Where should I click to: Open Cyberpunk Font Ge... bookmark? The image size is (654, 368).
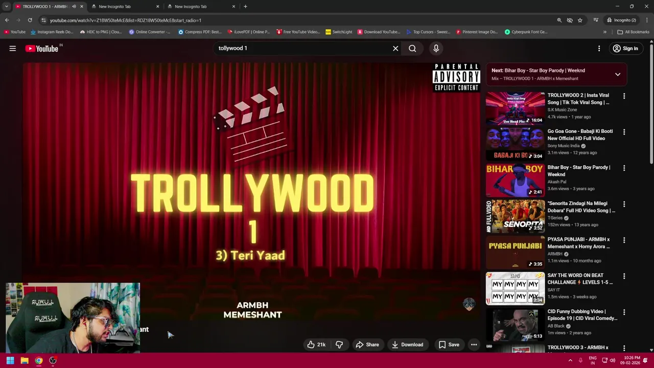[x=526, y=32]
